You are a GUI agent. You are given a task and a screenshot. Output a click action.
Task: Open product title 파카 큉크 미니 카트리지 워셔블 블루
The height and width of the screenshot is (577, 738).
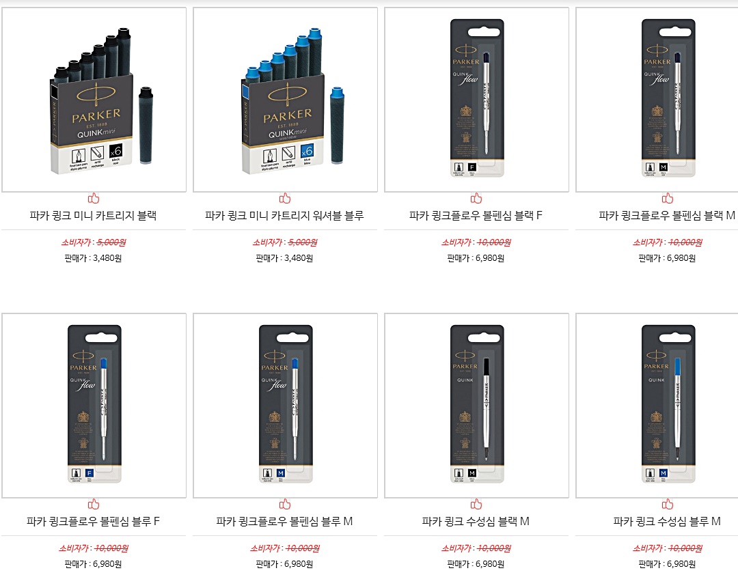285,216
